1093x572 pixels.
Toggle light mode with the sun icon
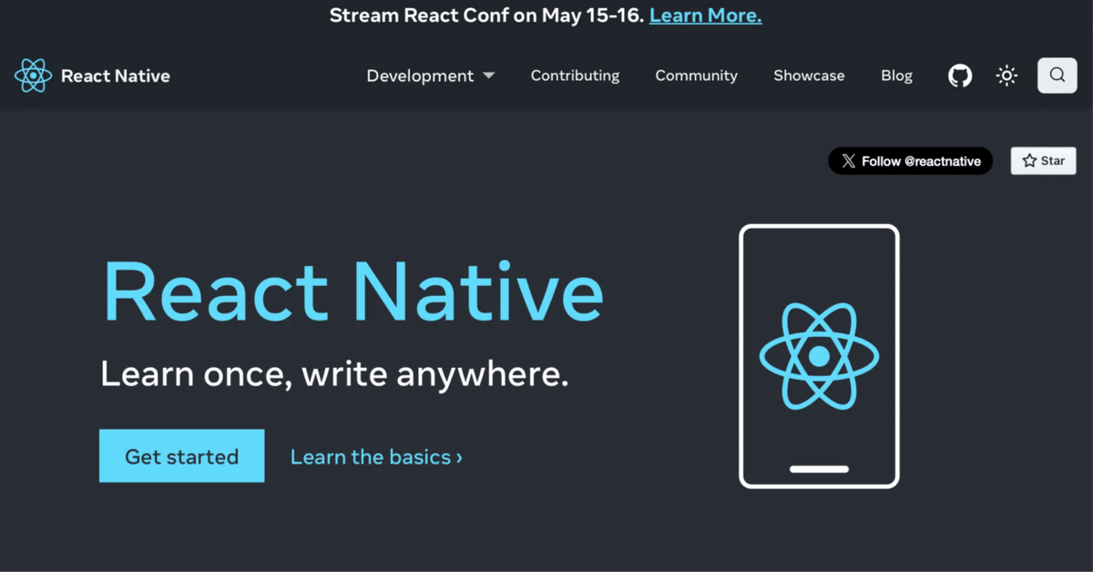[x=1006, y=76]
